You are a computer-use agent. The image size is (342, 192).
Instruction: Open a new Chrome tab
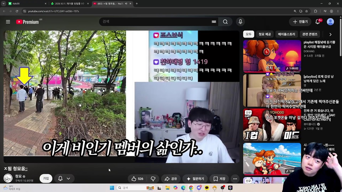coord(137,4)
